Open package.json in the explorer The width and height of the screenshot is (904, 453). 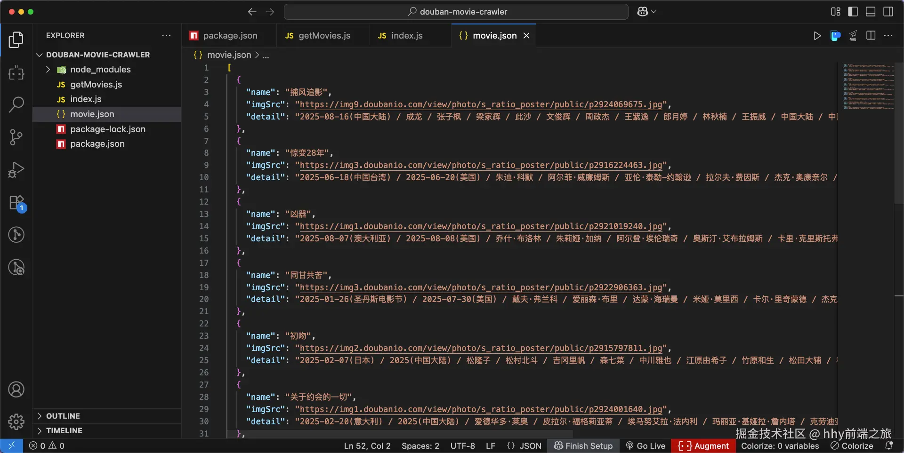(x=106, y=144)
